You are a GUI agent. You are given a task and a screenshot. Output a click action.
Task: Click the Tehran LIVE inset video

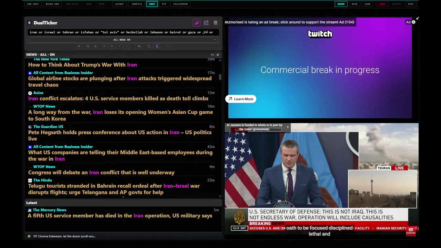click(382, 189)
